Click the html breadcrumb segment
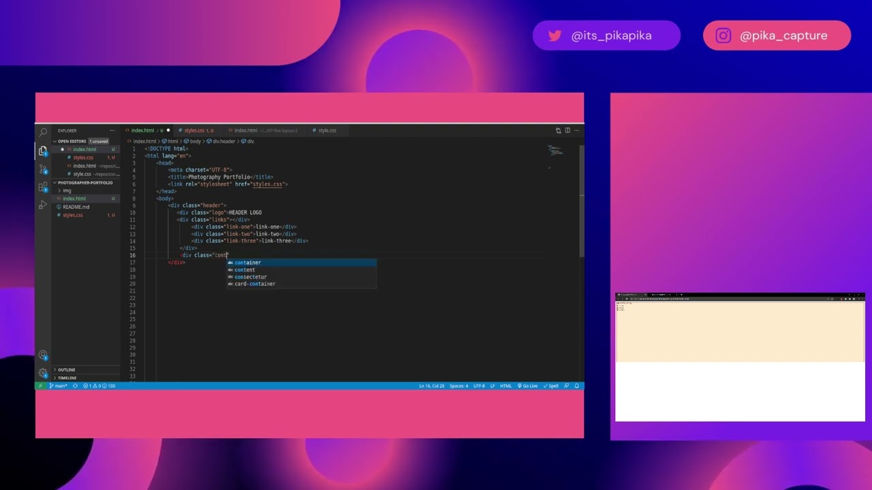Image resolution: width=872 pixels, height=490 pixels. [x=170, y=142]
